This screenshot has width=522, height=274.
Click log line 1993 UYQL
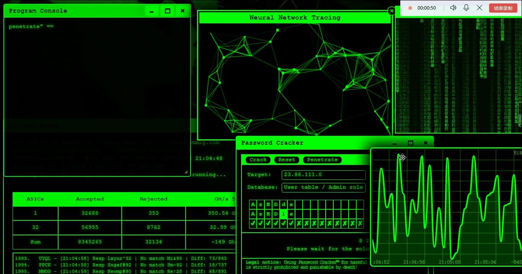(x=121, y=258)
